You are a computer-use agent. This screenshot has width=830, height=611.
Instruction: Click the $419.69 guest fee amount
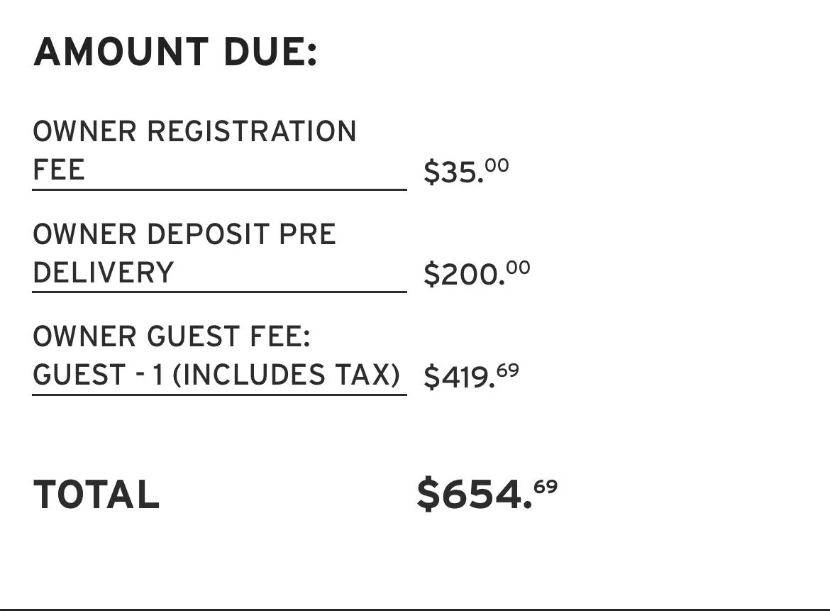[x=471, y=376]
